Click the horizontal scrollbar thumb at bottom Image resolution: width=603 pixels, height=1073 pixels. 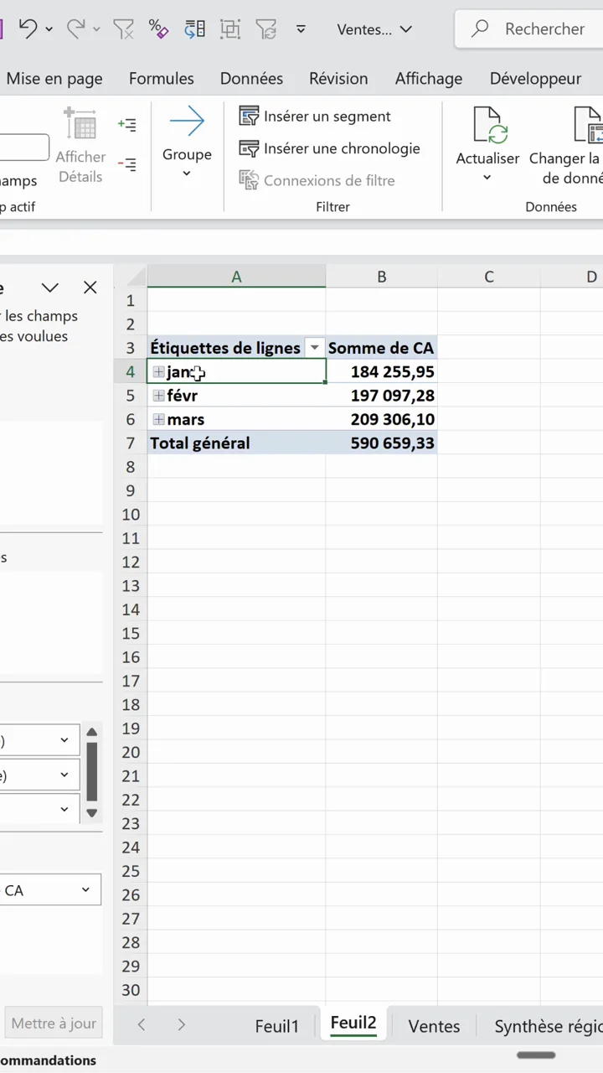click(x=536, y=1055)
